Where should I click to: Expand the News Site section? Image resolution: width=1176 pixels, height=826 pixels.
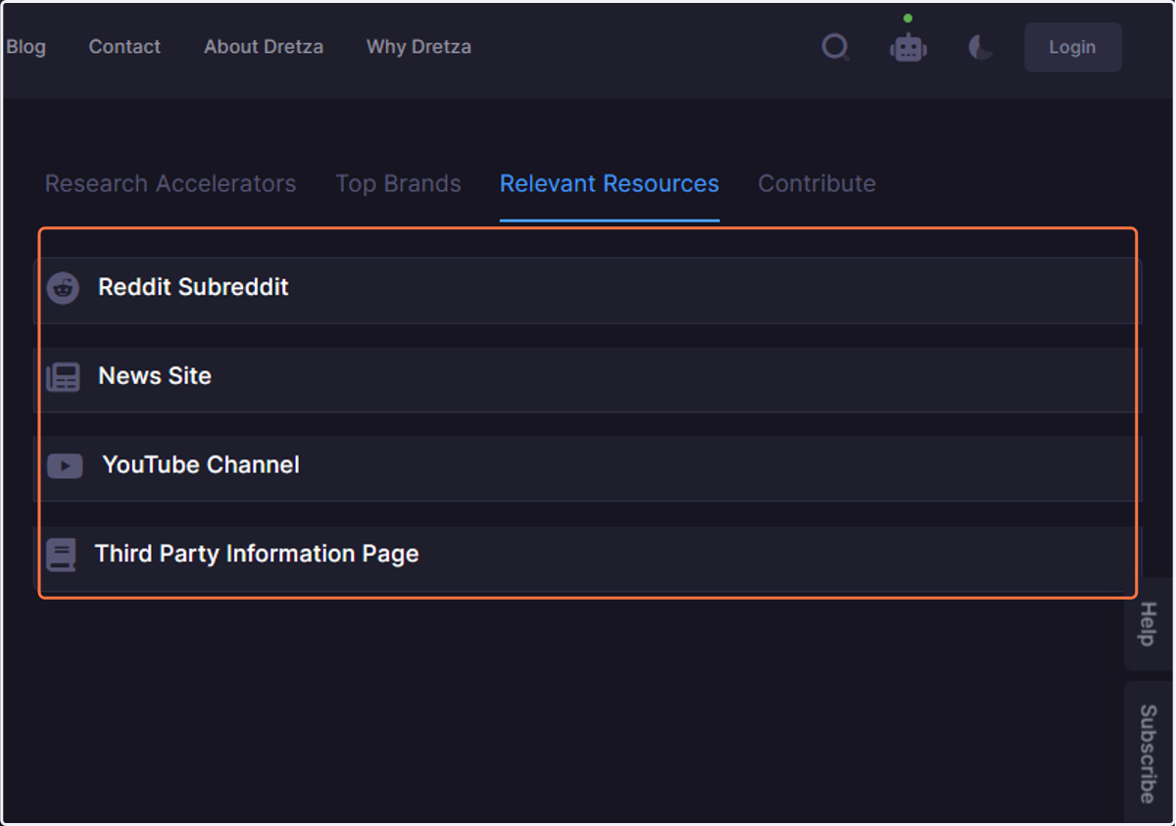click(x=587, y=379)
